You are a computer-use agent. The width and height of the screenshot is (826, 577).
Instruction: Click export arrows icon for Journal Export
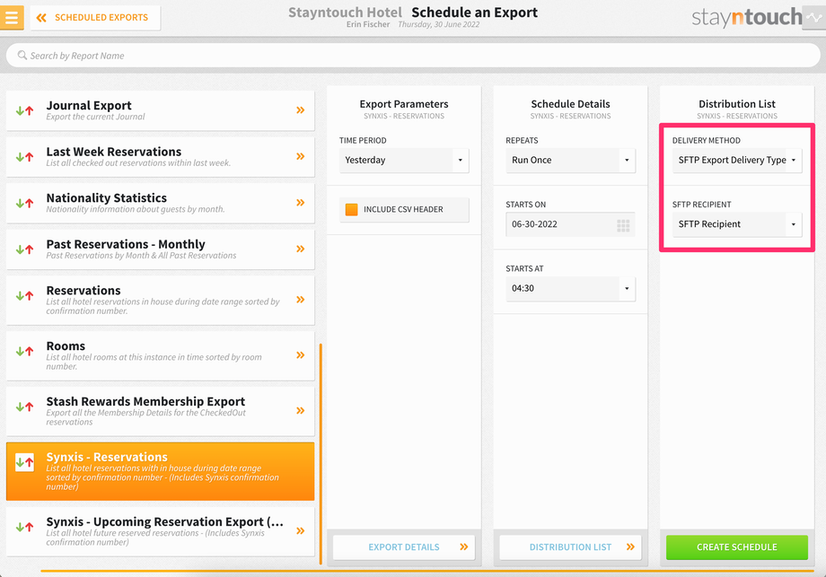coord(25,110)
